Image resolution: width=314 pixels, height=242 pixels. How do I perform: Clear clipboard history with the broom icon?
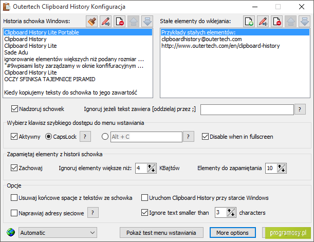tap(91, 21)
